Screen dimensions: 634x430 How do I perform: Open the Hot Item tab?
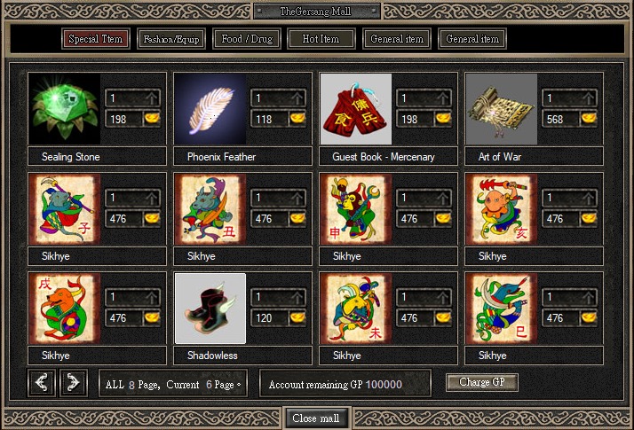coord(321,39)
